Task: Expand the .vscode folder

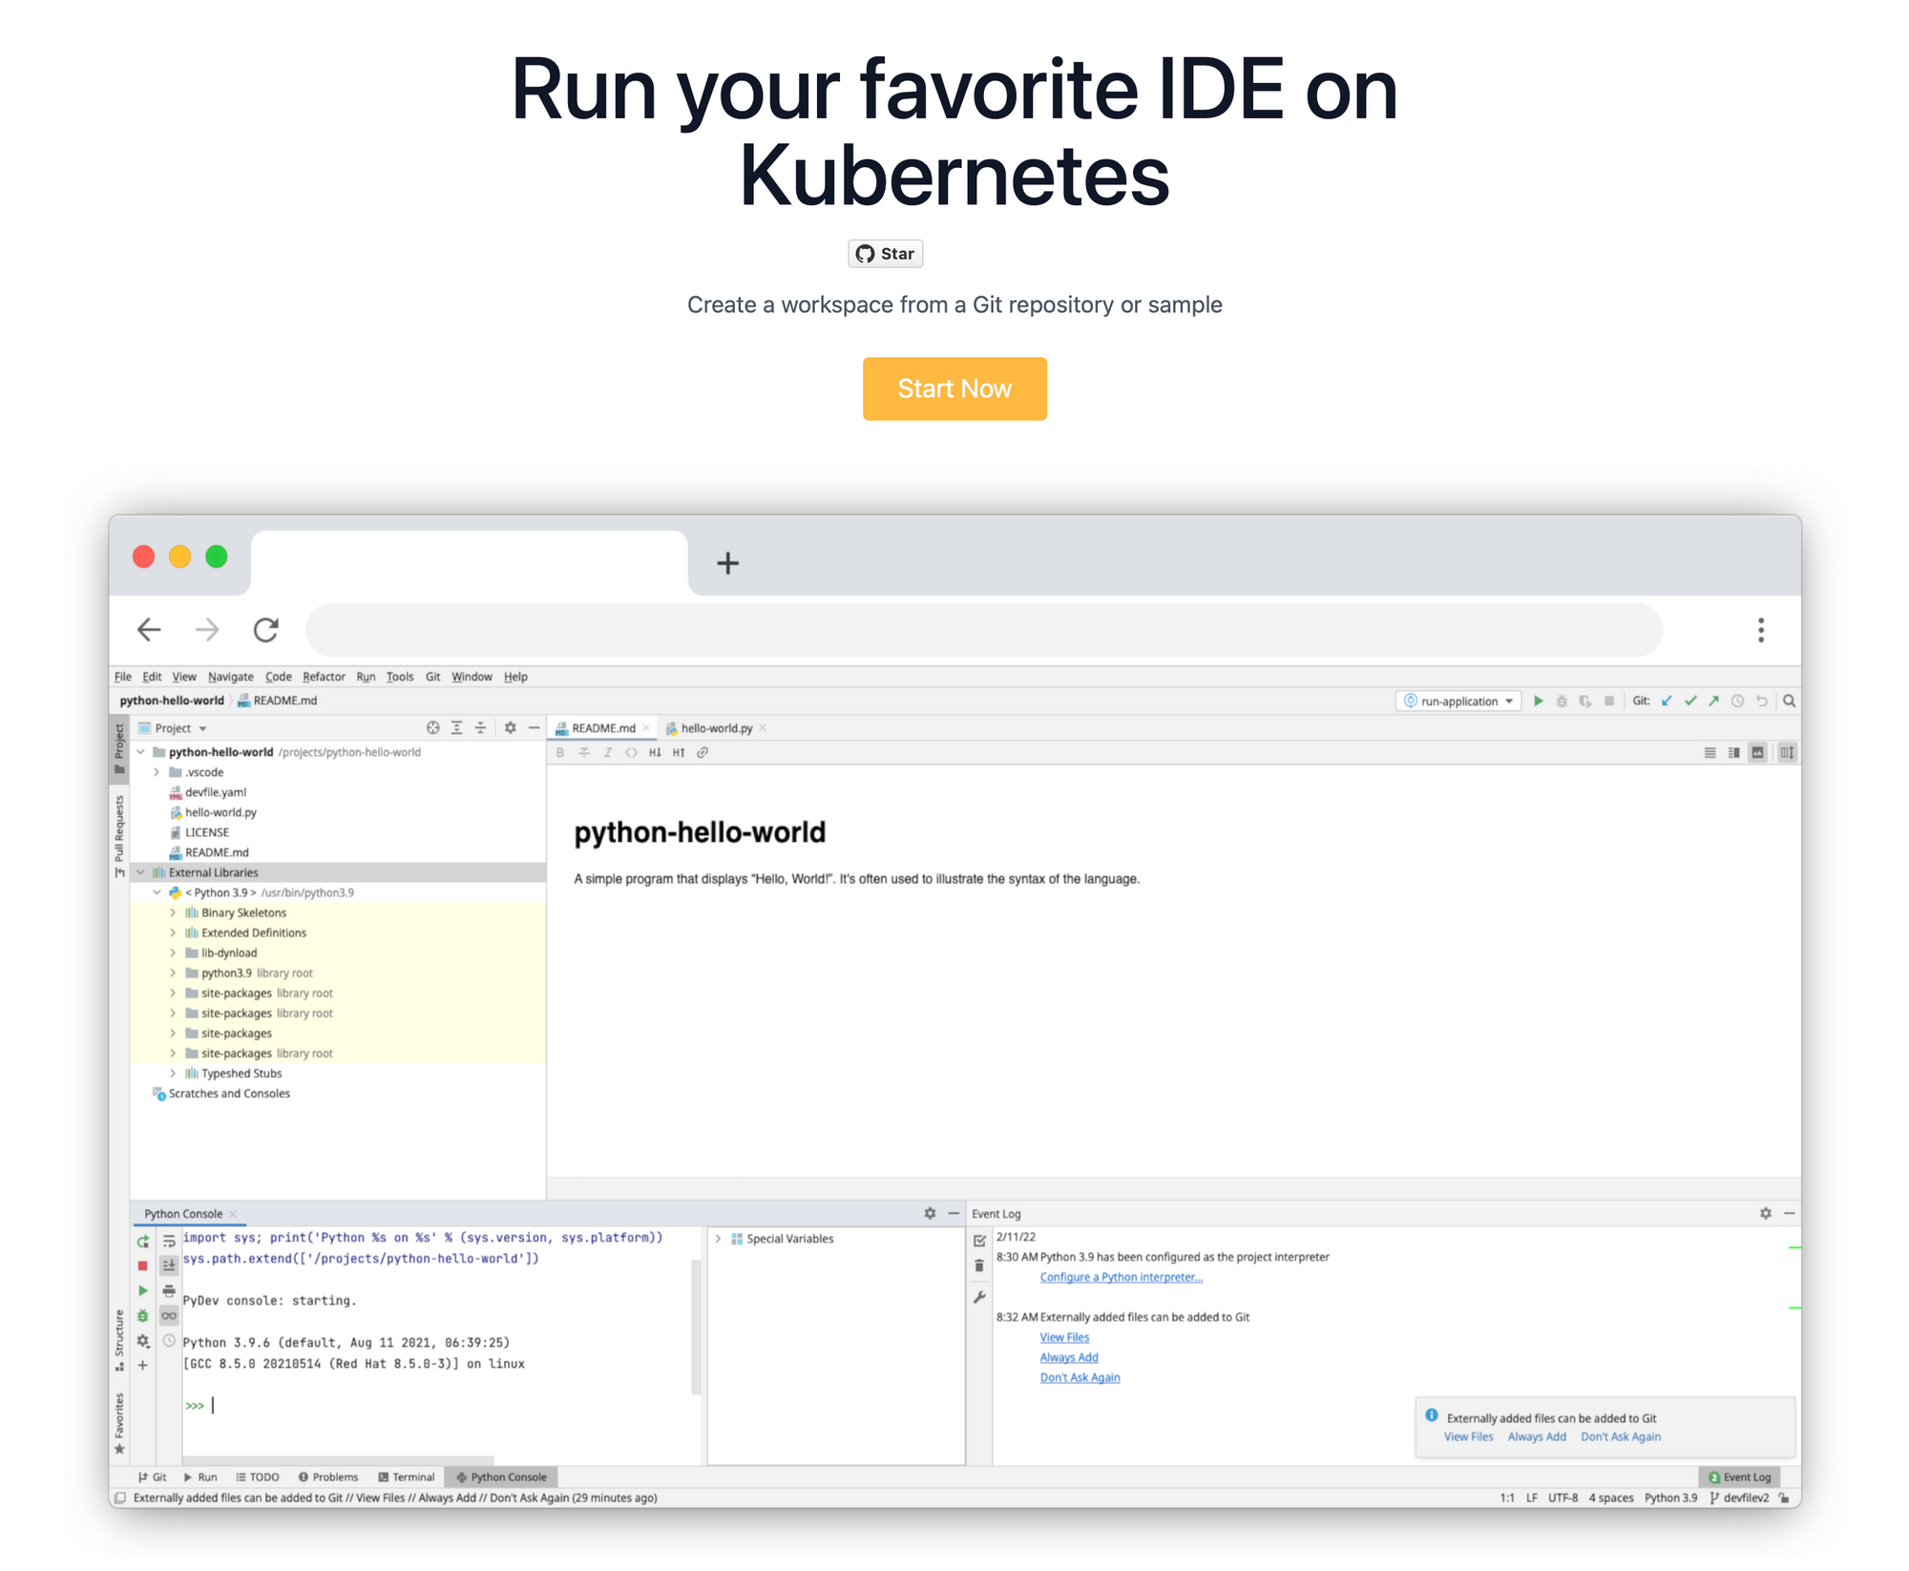Action: coord(157,772)
